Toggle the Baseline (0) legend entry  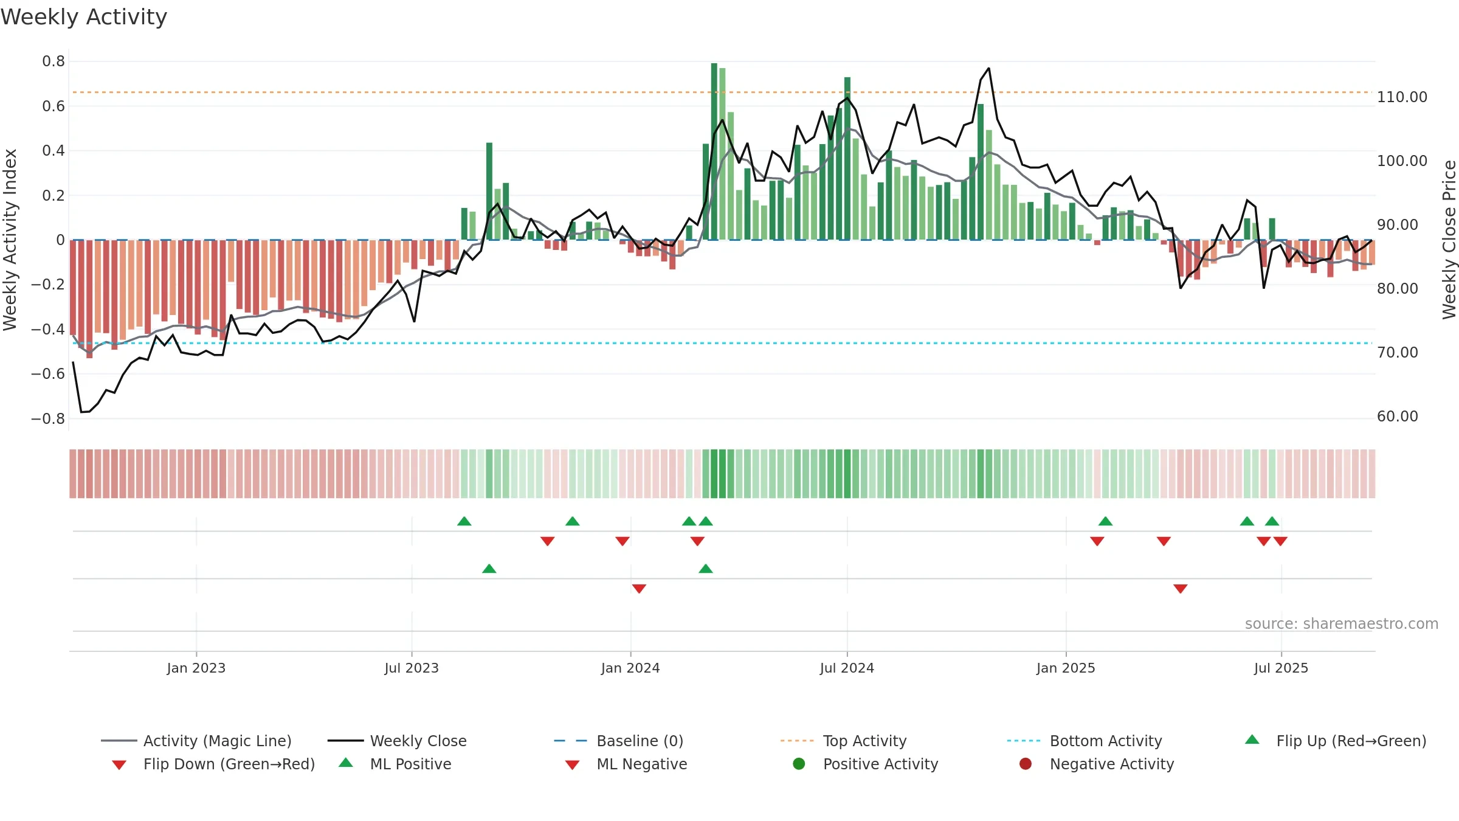tap(619, 741)
